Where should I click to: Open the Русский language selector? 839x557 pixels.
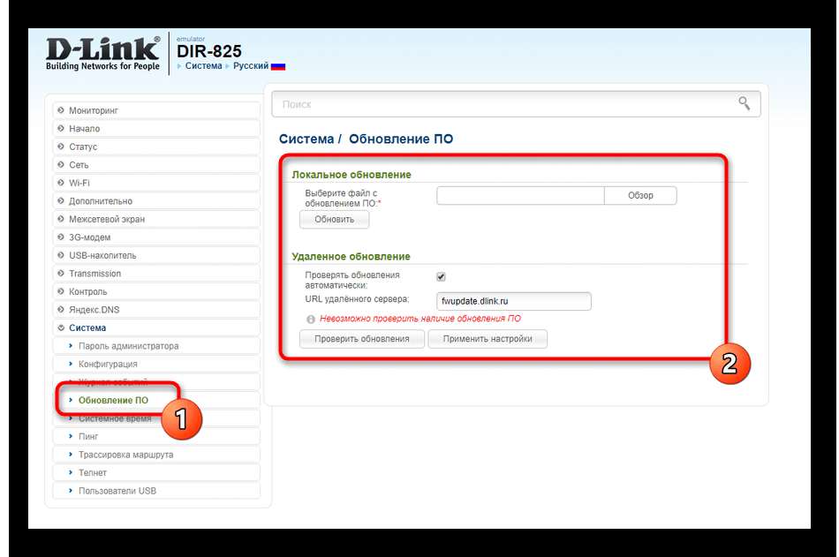[251, 66]
